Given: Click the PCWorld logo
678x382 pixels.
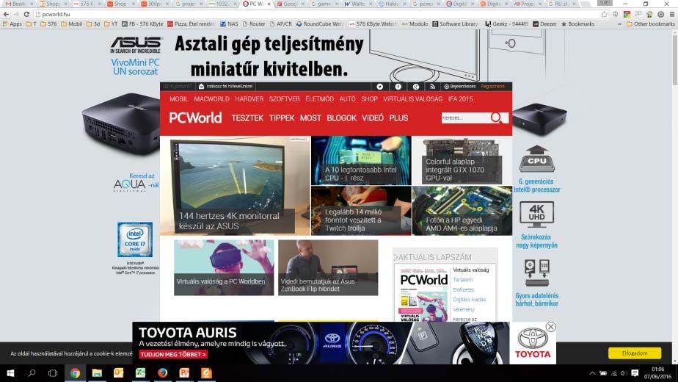Looking at the screenshot, I should 195,118.
